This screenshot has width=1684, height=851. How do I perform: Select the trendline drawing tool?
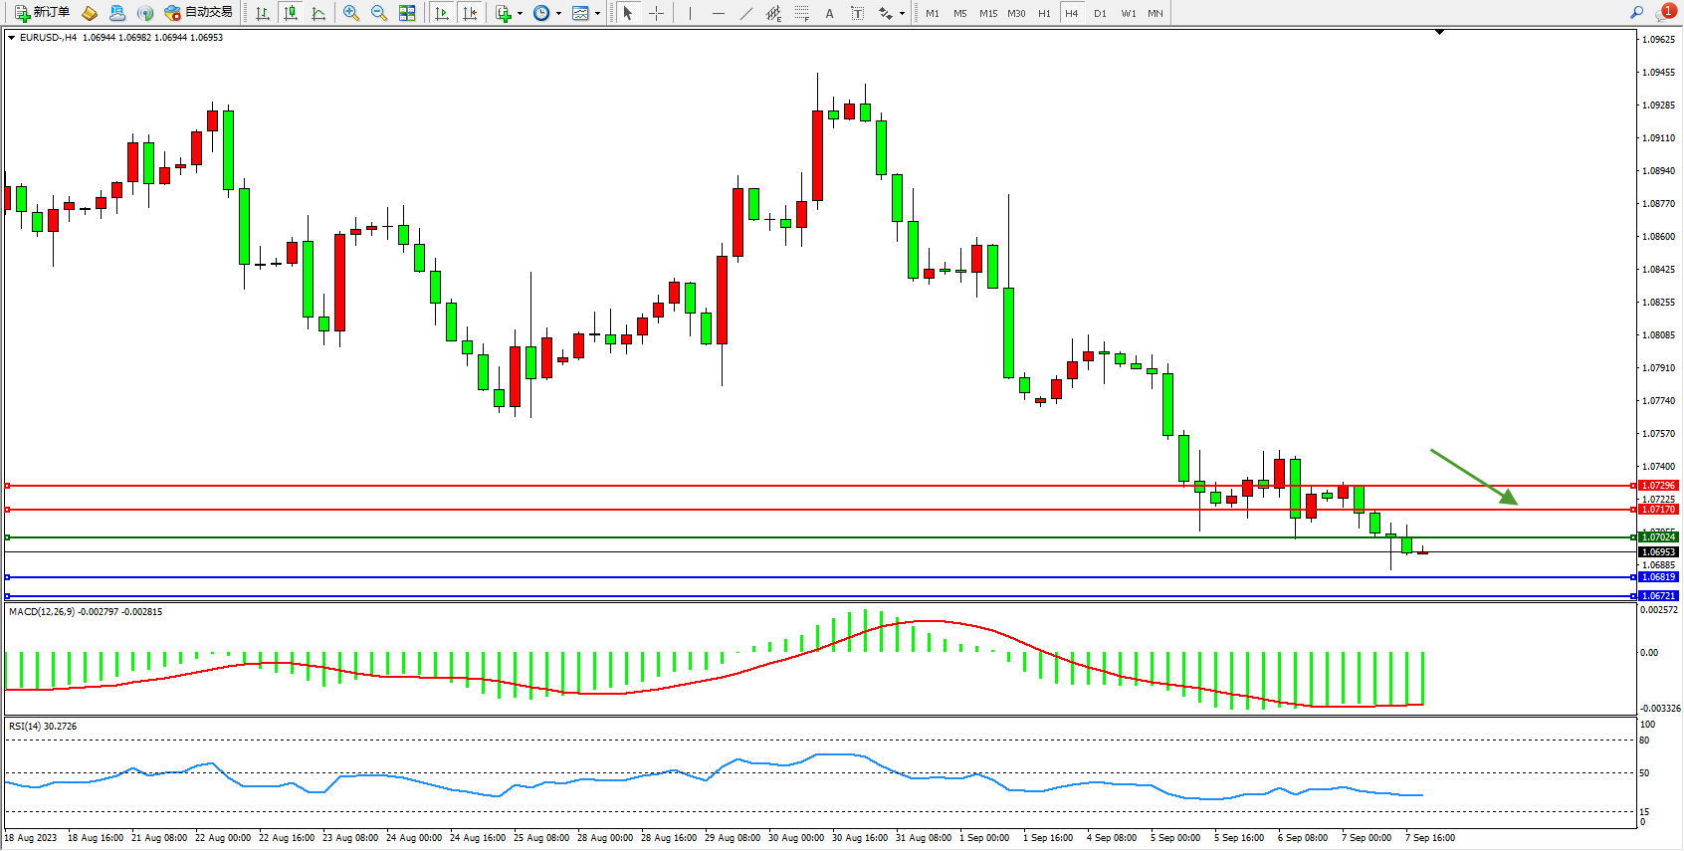click(746, 13)
